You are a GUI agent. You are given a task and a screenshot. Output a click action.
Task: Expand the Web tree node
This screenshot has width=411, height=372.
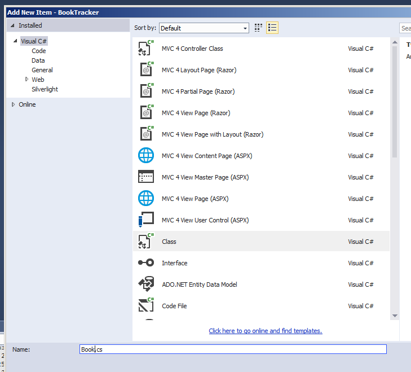(26, 80)
